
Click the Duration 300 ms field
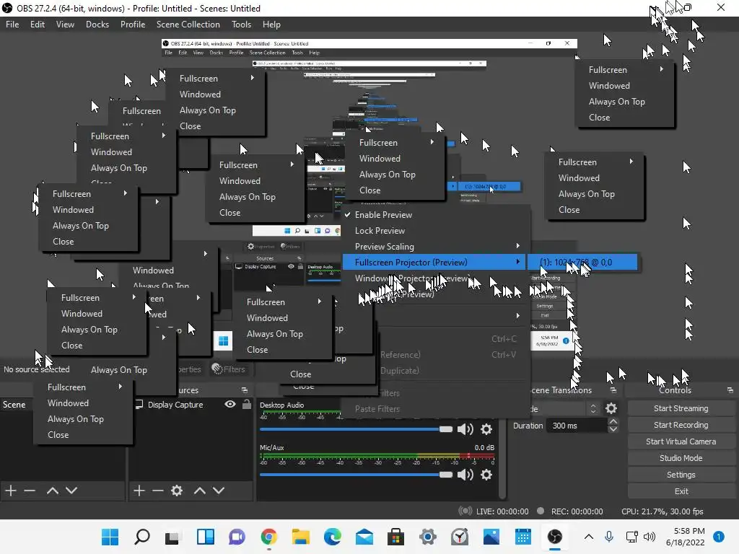coord(577,426)
